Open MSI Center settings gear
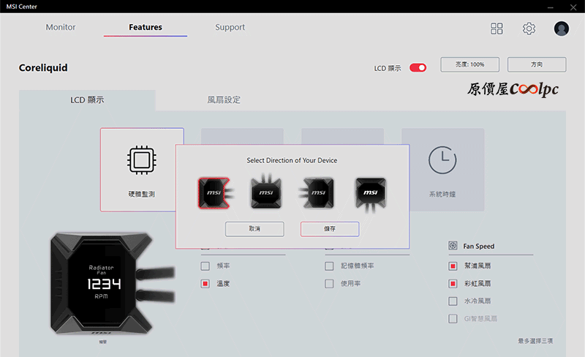Image resolution: width=585 pixels, height=357 pixels. pyautogui.click(x=529, y=29)
